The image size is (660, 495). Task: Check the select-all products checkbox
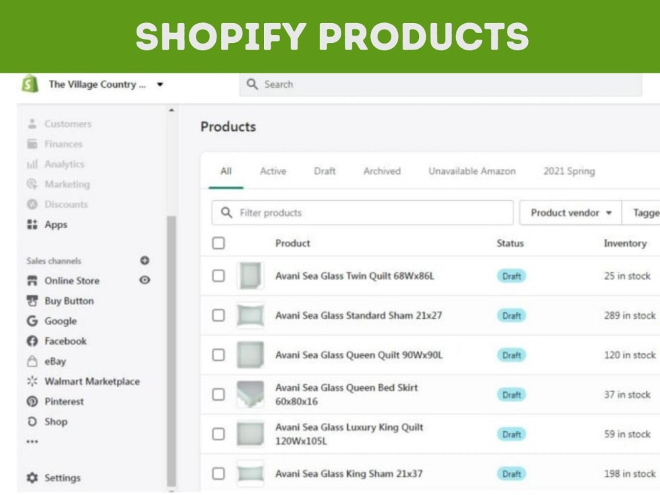(218, 243)
